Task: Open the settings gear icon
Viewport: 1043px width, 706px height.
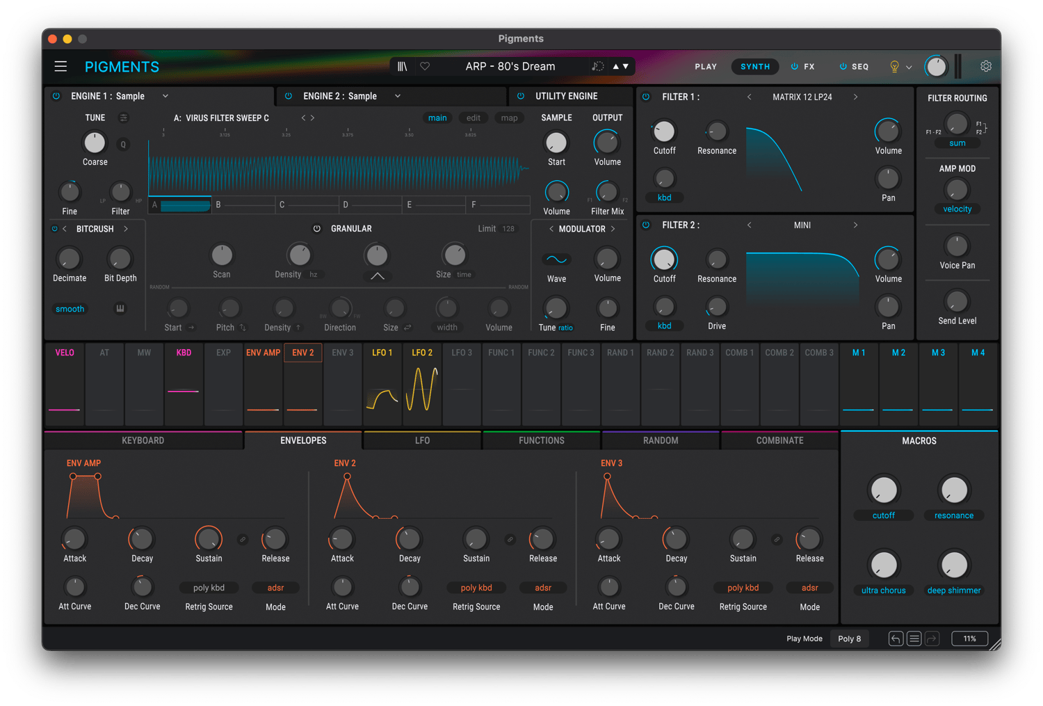Action: pyautogui.click(x=985, y=67)
